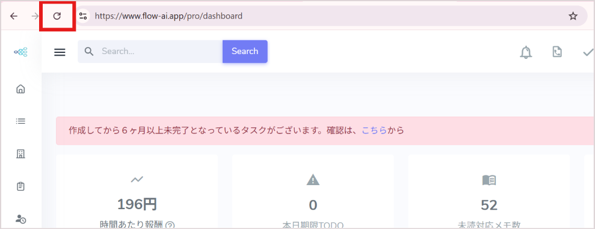Open the list icon in the sidebar
This screenshot has width=595, height=229.
pyautogui.click(x=20, y=121)
